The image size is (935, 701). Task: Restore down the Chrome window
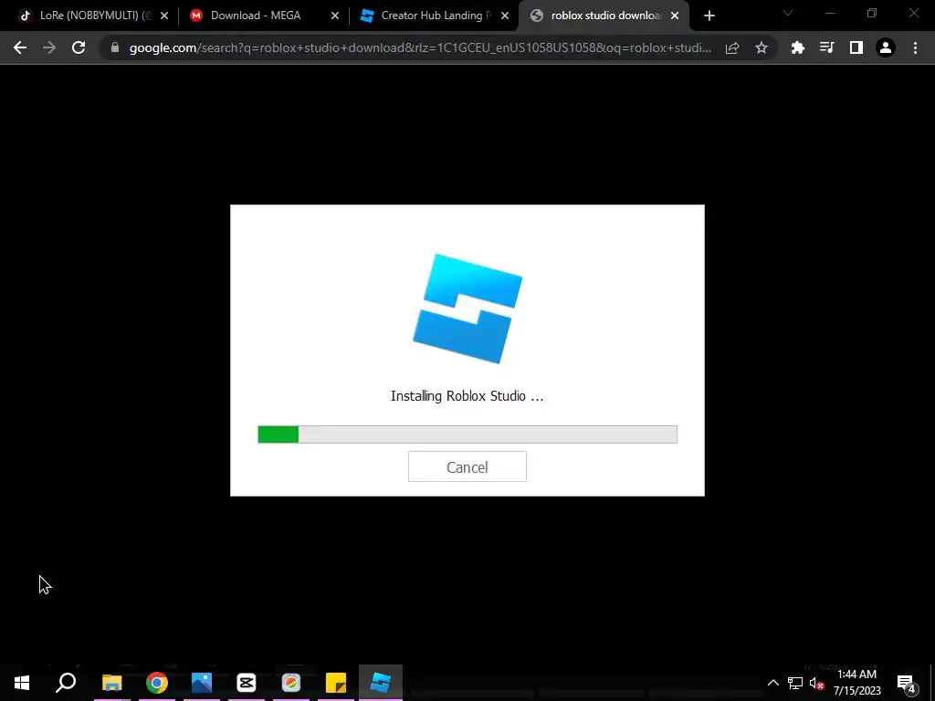click(x=872, y=13)
